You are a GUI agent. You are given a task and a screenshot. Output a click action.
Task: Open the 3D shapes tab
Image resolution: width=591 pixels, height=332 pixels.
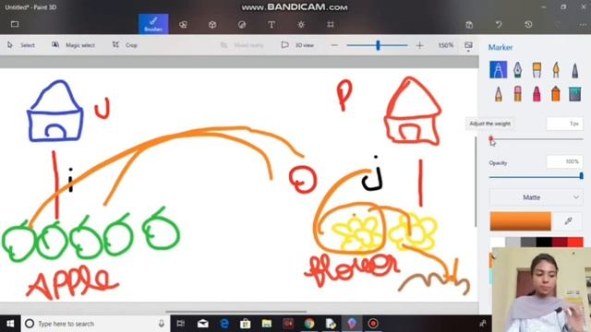pyautogui.click(x=212, y=25)
